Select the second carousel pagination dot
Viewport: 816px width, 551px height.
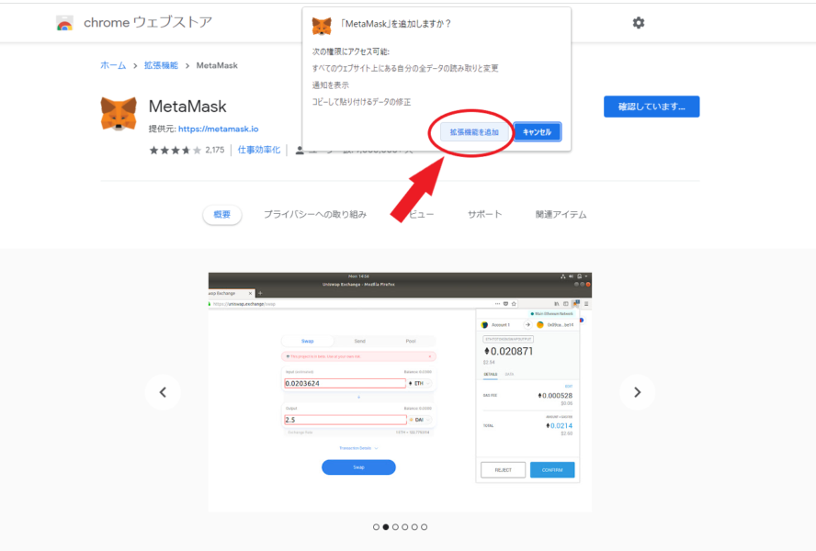pyautogui.click(x=386, y=527)
